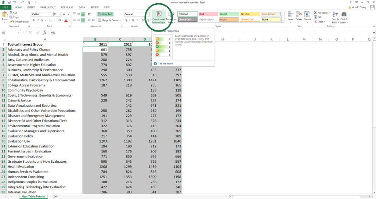Viewport: 376px width, 199px height.
Task: Apply accounting dollar format
Action: (126, 21)
